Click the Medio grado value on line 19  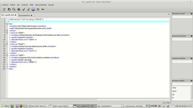click(21, 60)
